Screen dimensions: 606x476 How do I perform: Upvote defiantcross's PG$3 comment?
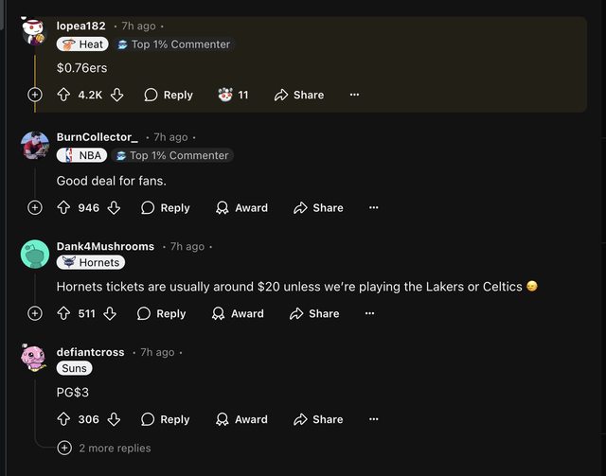tap(64, 419)
